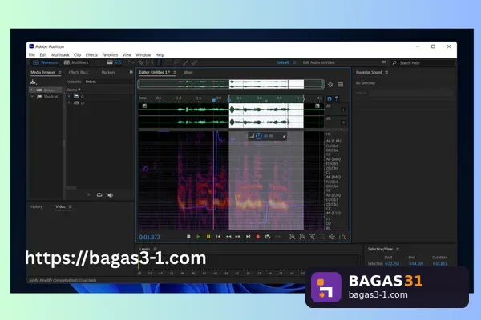Select the Time Selection tool
This screenshot has height=320, width=481.
(159, 62)
